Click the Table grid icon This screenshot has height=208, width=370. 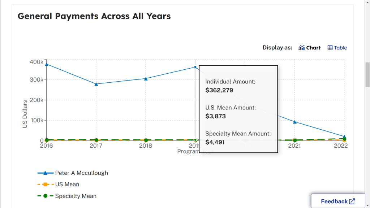[330, 48]
